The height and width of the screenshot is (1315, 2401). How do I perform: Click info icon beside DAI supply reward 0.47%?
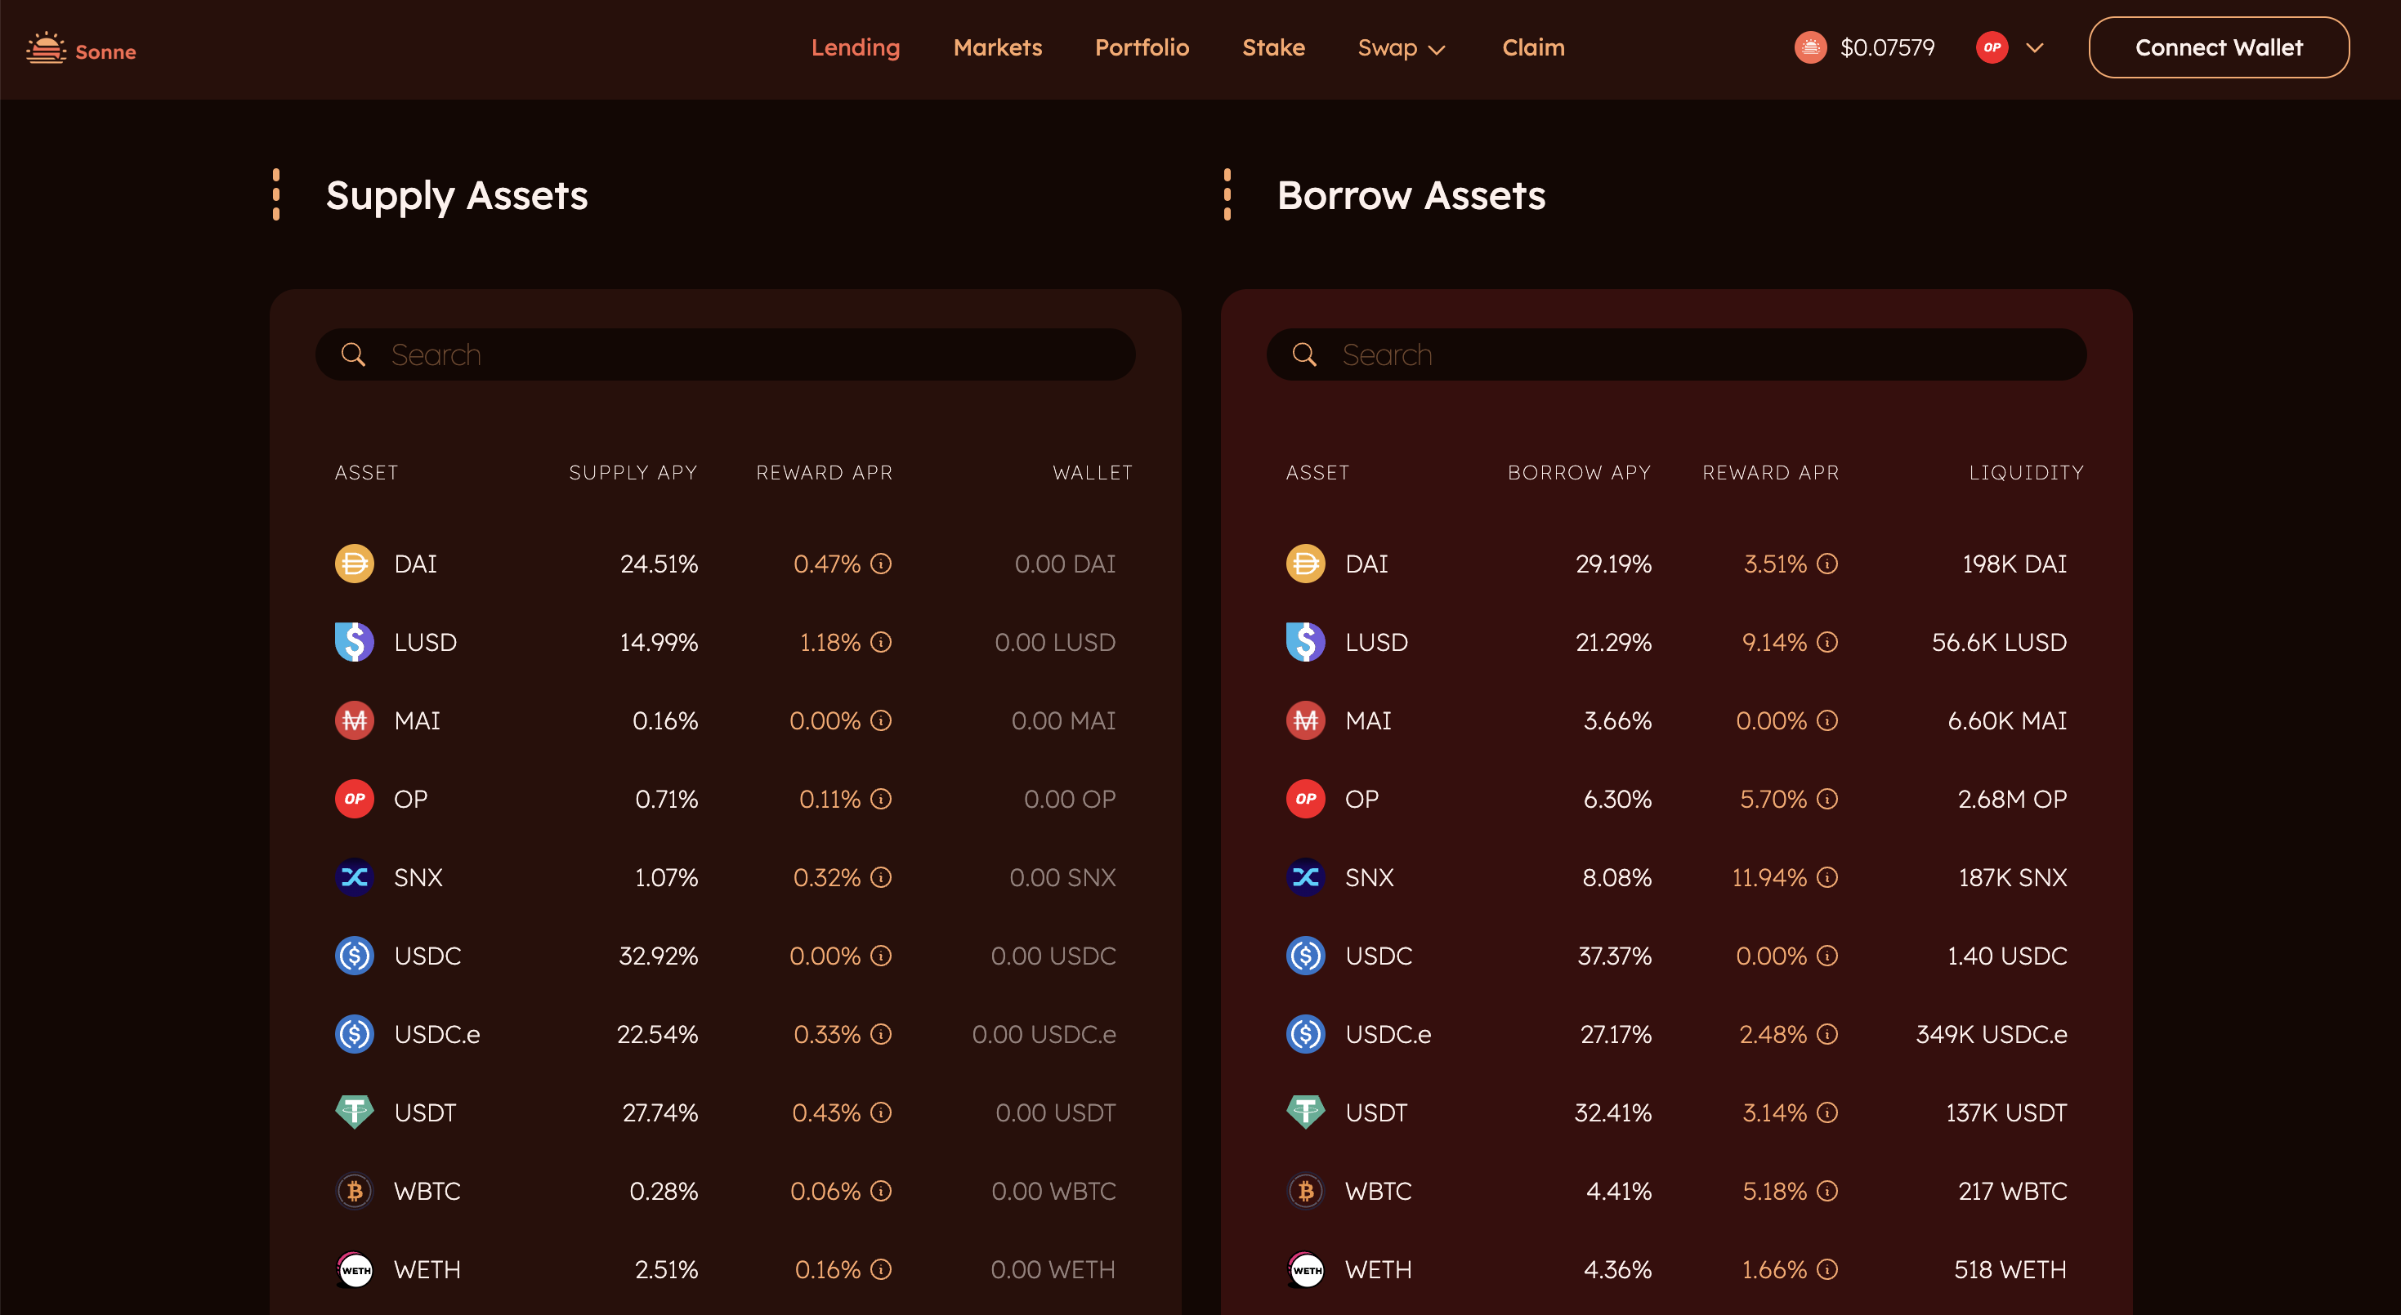click(881, 564)
